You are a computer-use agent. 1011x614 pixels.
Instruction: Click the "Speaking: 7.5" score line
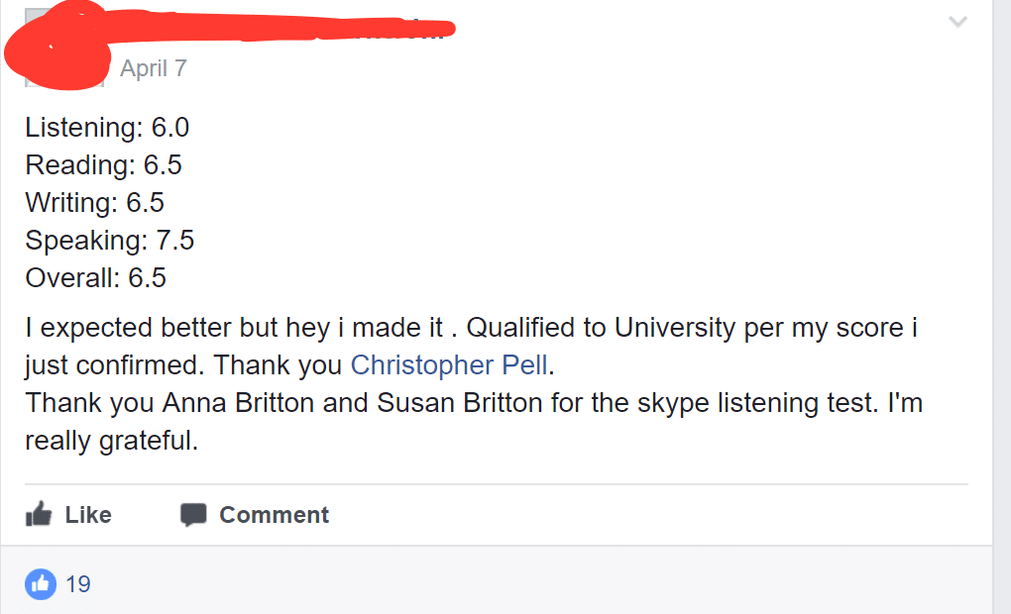[110, 241]
